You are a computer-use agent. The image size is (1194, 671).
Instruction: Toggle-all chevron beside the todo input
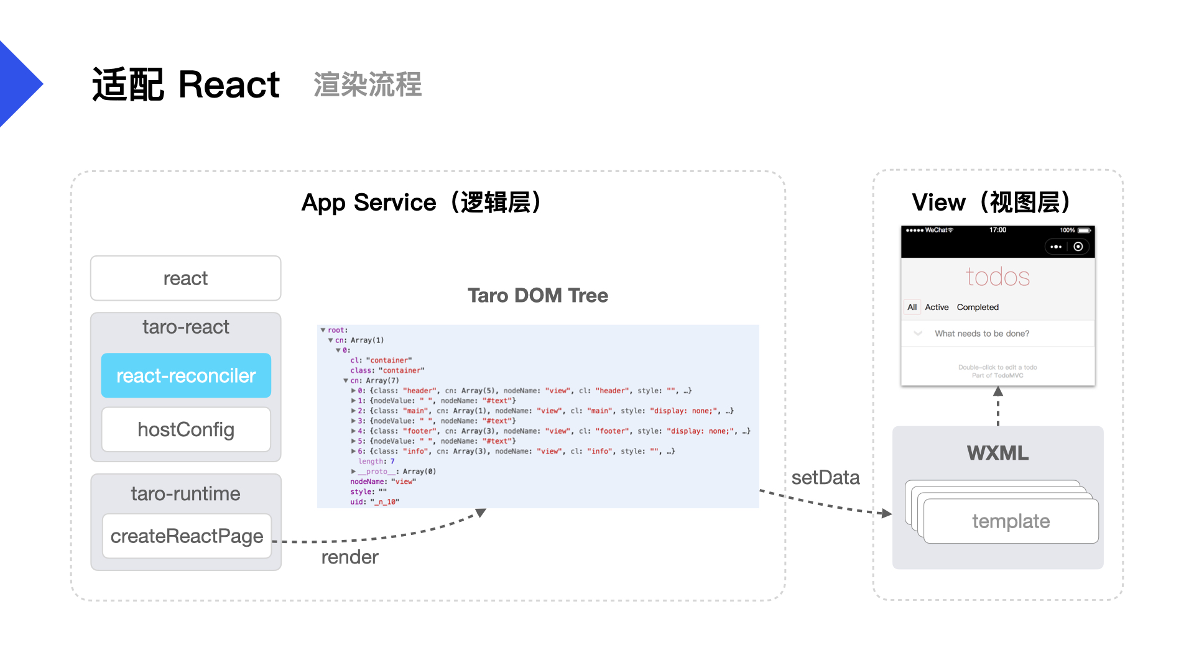(918, 334)
